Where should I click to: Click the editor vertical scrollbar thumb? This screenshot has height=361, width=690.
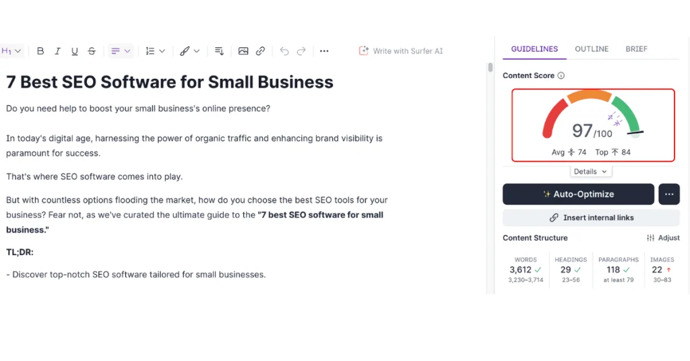pyautogui.click(x=491, y=67)
